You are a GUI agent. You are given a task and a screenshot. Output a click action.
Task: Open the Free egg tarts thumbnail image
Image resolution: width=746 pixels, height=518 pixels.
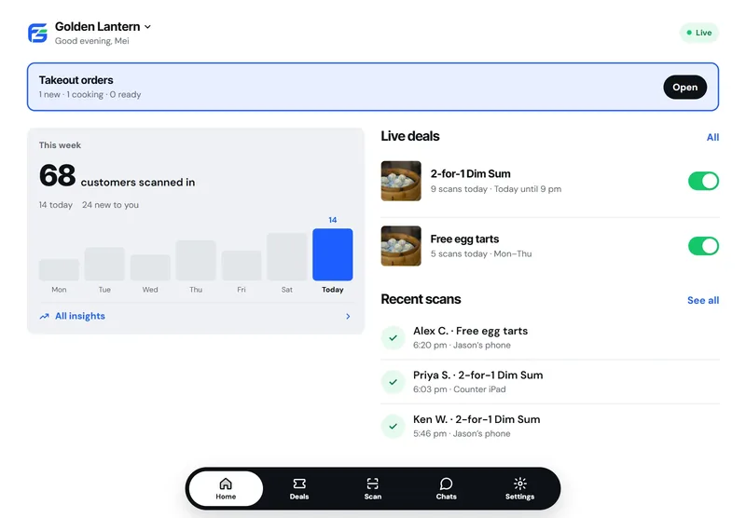[x=401, y=246]
